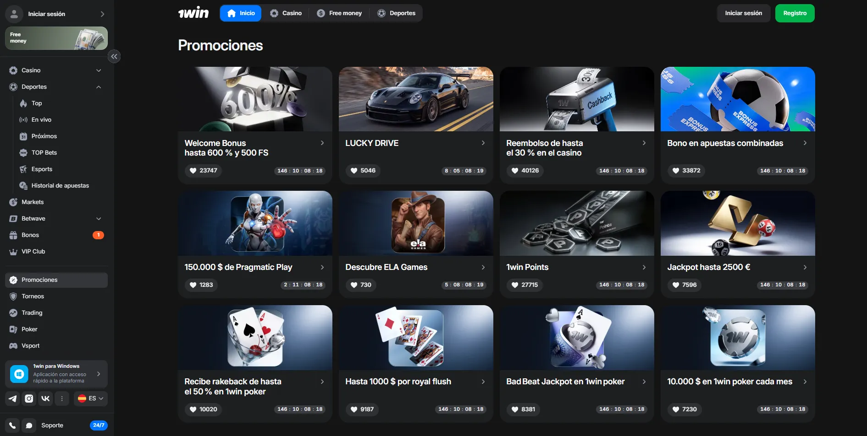
Task: Like the Jackpot 2500 € promotion (7596)
Action: 684,285
